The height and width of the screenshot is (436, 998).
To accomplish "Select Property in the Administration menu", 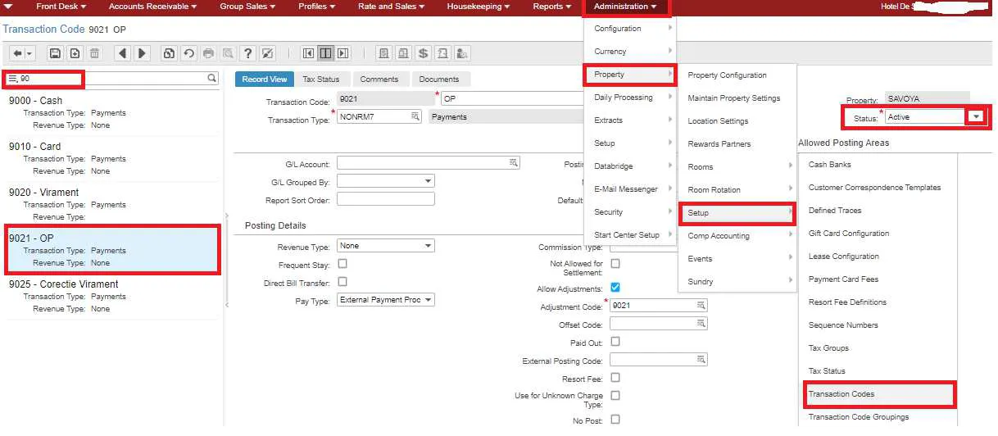I will click(629, 75).
